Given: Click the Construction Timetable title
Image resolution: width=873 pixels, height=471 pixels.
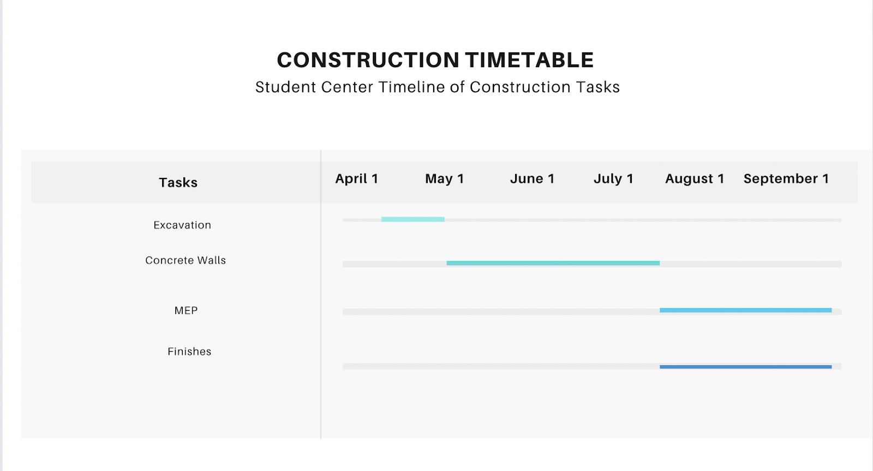Looking at the screenshot, I should coord(435,60).
